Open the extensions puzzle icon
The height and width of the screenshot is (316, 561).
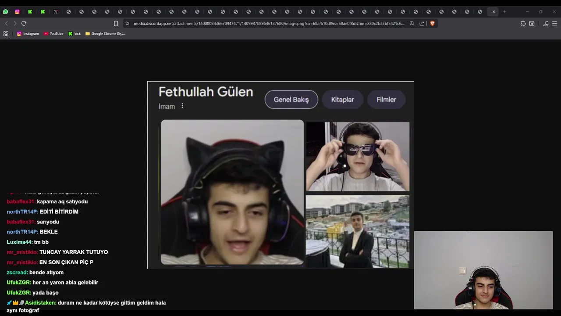point(523,23)
